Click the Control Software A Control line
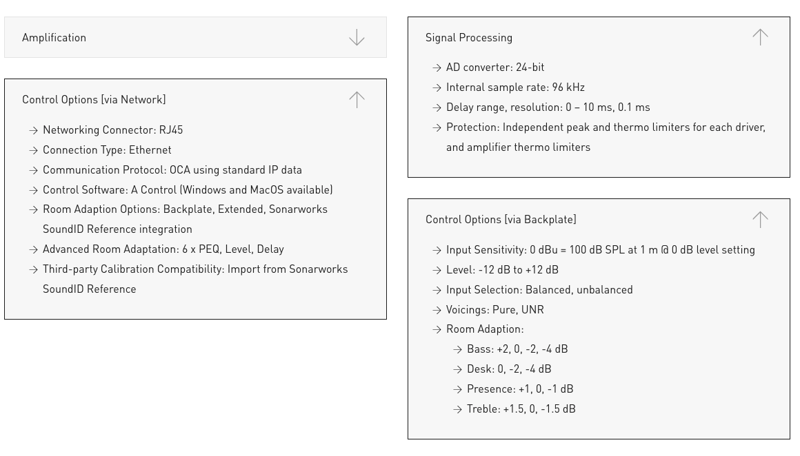This screenshot has width=800, height=456. pos(188,190)
